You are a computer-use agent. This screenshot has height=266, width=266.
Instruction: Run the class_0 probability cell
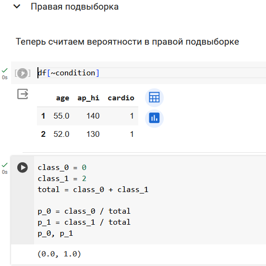pos(23,168)
